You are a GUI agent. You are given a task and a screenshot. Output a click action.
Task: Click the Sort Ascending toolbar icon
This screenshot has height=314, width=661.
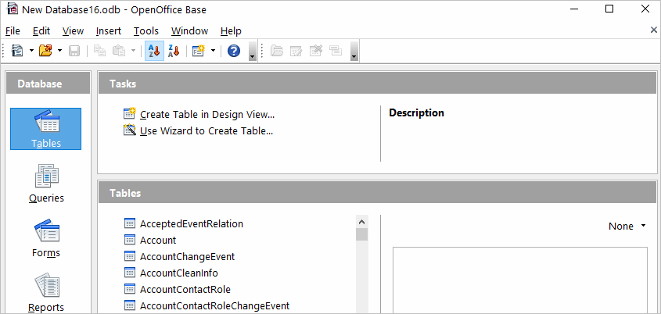154,51
